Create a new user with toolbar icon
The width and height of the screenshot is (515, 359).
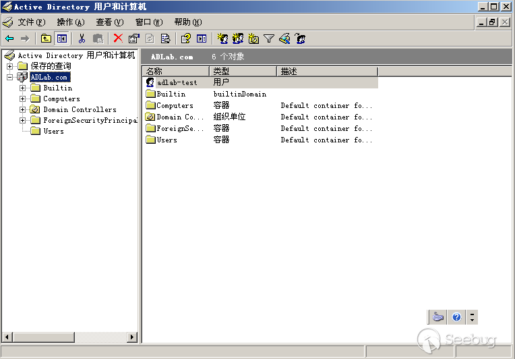tap(222, 38)
